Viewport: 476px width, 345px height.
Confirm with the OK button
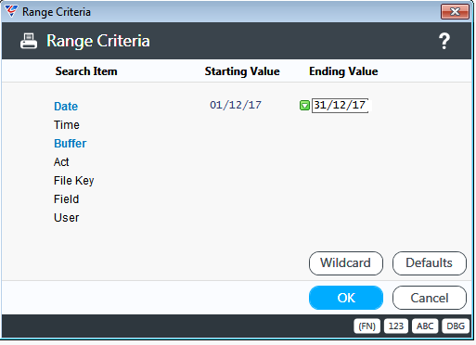point(346,298)
